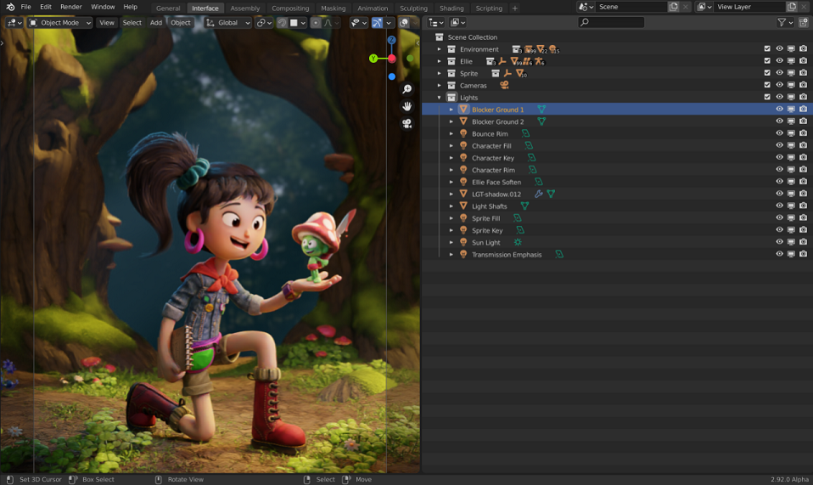Click the viewport Object menu button

tap(181, 23)
